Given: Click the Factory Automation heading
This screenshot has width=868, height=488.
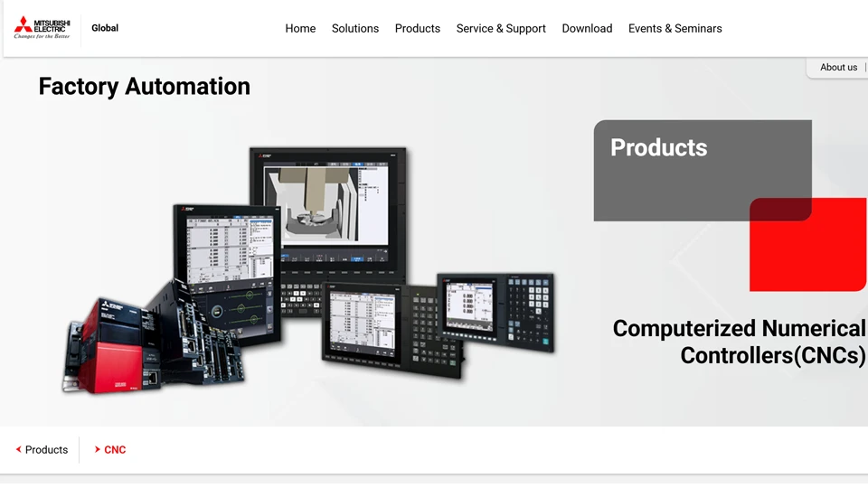Looking at the screenshot, I should click(144, 87).
